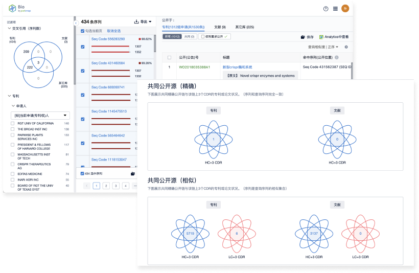The width and height of the screenshot is (419, 273).
Task: Click info icon beside 命中序列 column header
Action: 336,57
